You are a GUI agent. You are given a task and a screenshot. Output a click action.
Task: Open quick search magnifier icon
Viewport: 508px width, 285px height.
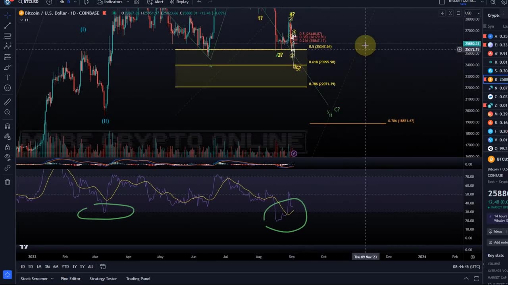tap(493, 2)
